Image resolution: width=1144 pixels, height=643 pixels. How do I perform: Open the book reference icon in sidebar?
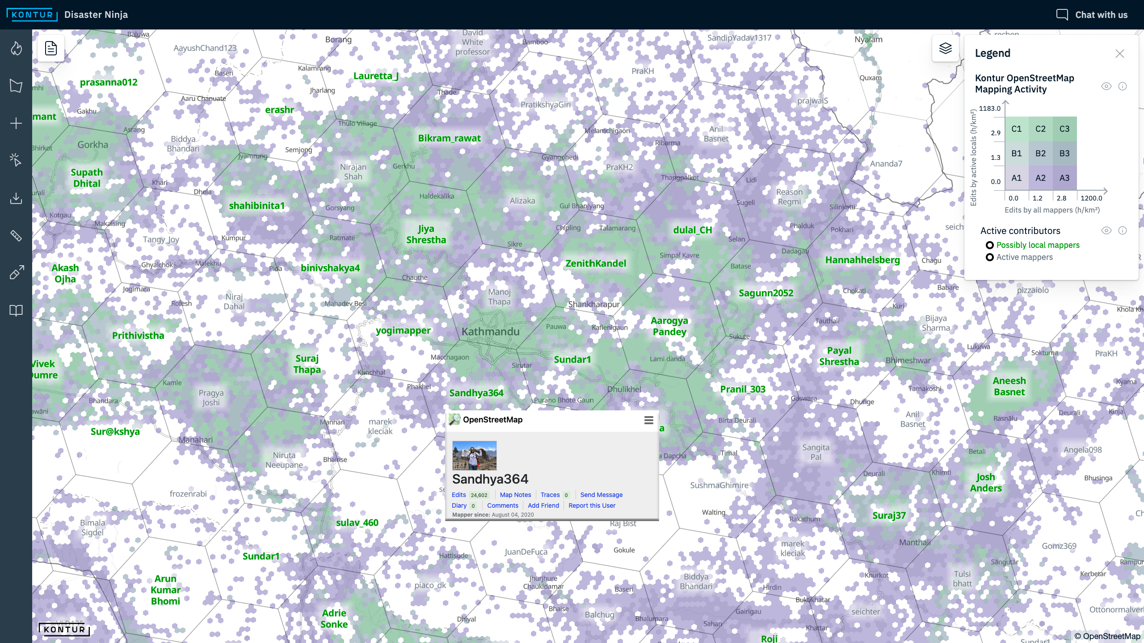[16, 310]
